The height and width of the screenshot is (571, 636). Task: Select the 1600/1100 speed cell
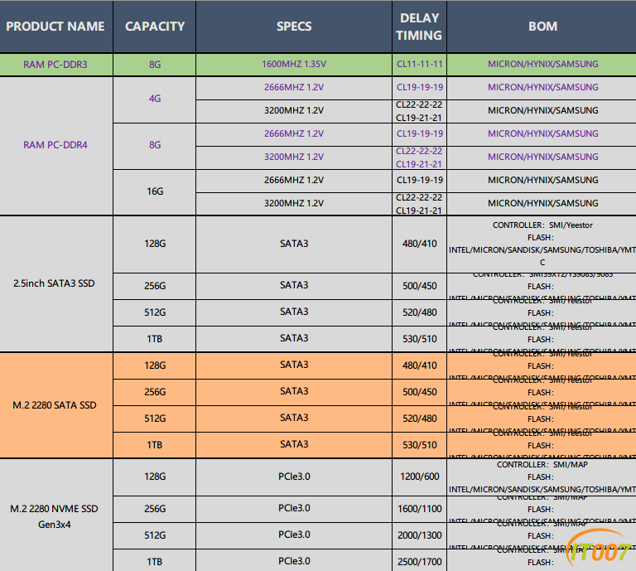[x=419, y=509]
